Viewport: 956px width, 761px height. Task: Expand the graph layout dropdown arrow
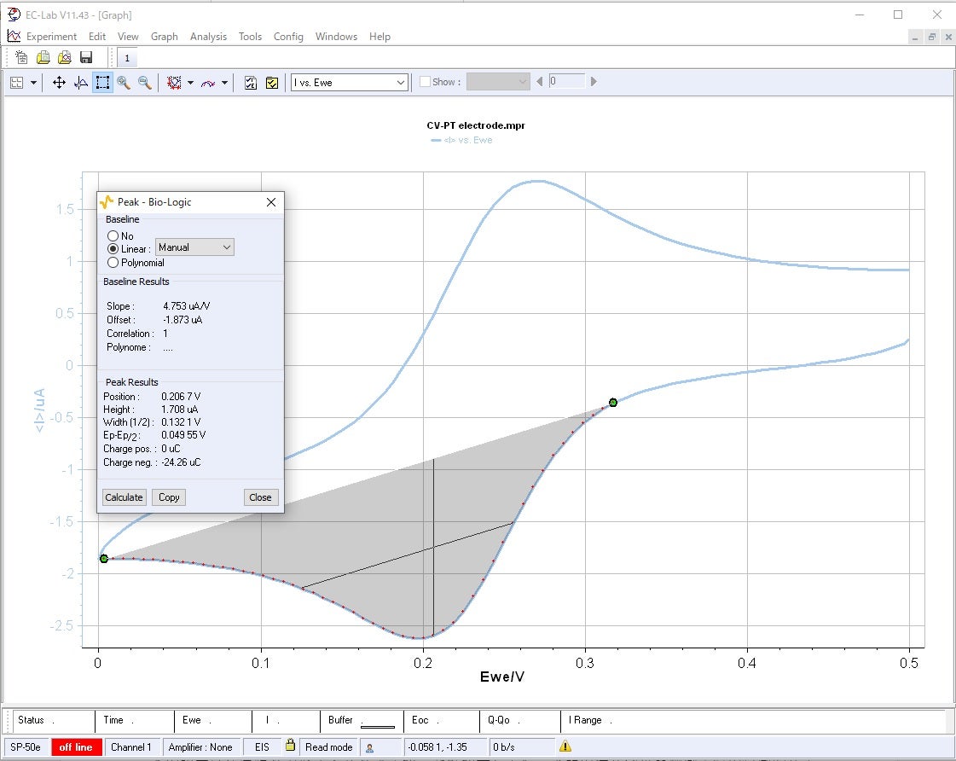33,82
